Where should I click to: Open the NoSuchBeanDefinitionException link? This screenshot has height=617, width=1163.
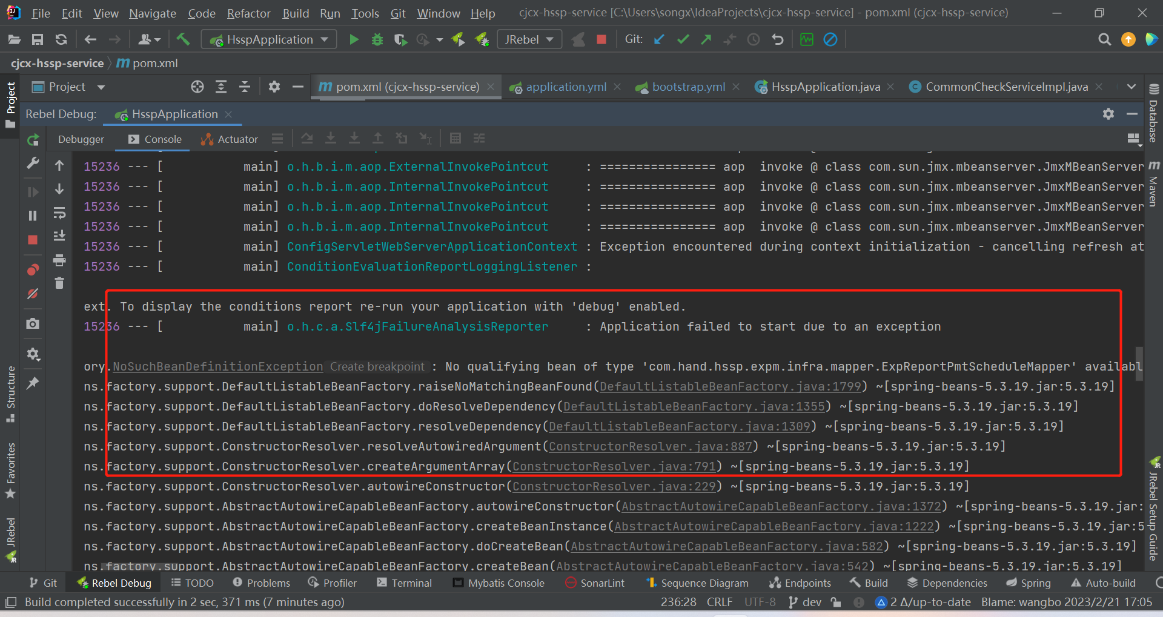coord(218,366)
